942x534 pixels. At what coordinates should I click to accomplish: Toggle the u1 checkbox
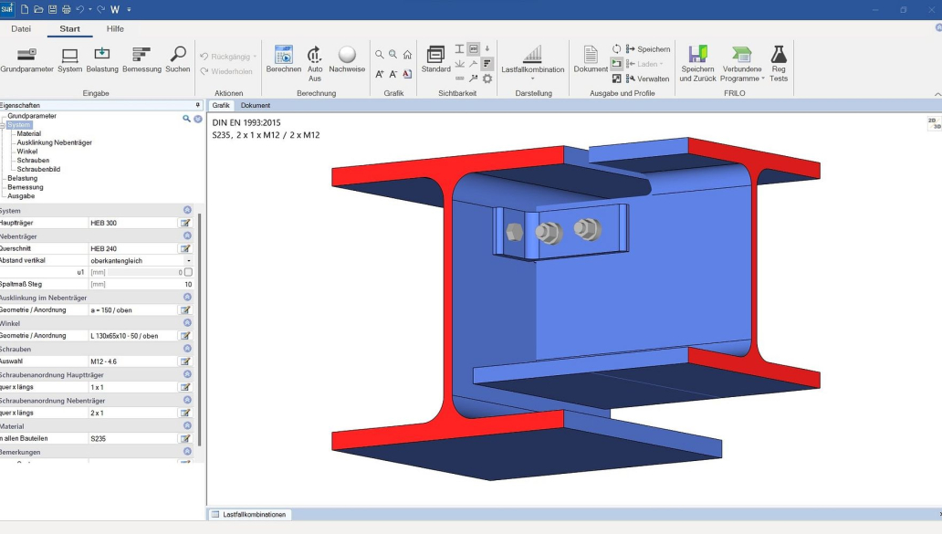tap(189, 272)
